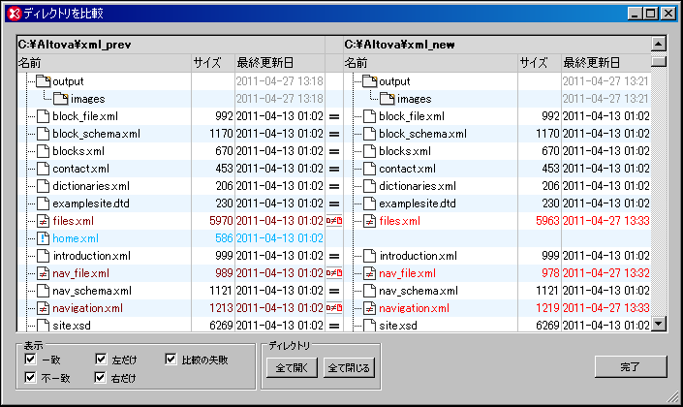Click 全て開く to expand all directories

coord(292,368)
